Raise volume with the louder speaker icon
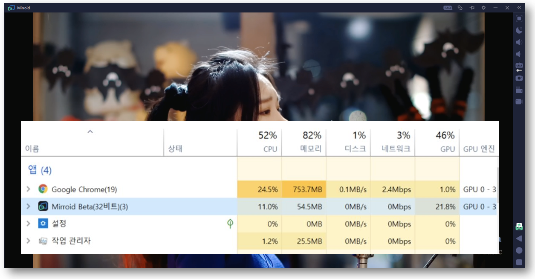The height and width of the screenshot is (279, 535). (519, 42)
